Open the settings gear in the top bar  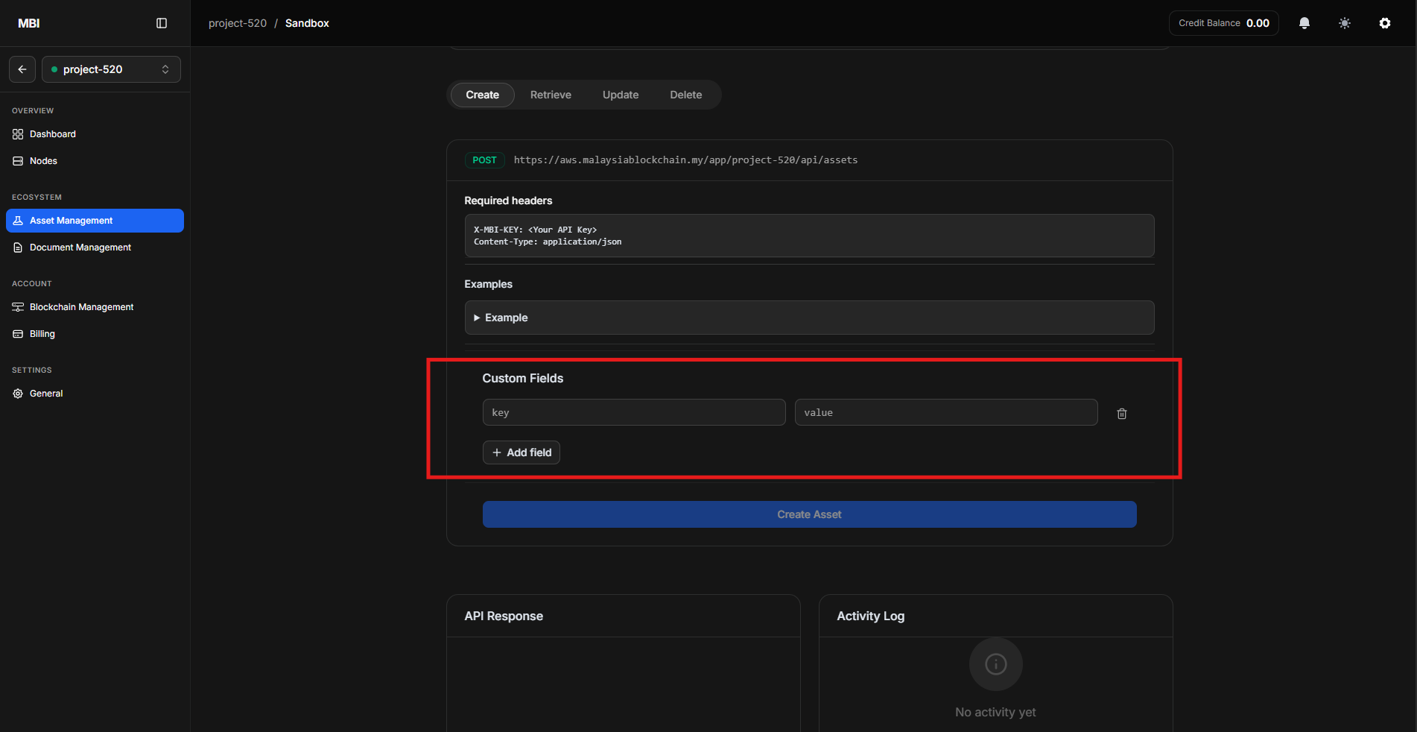(1384, 23)
